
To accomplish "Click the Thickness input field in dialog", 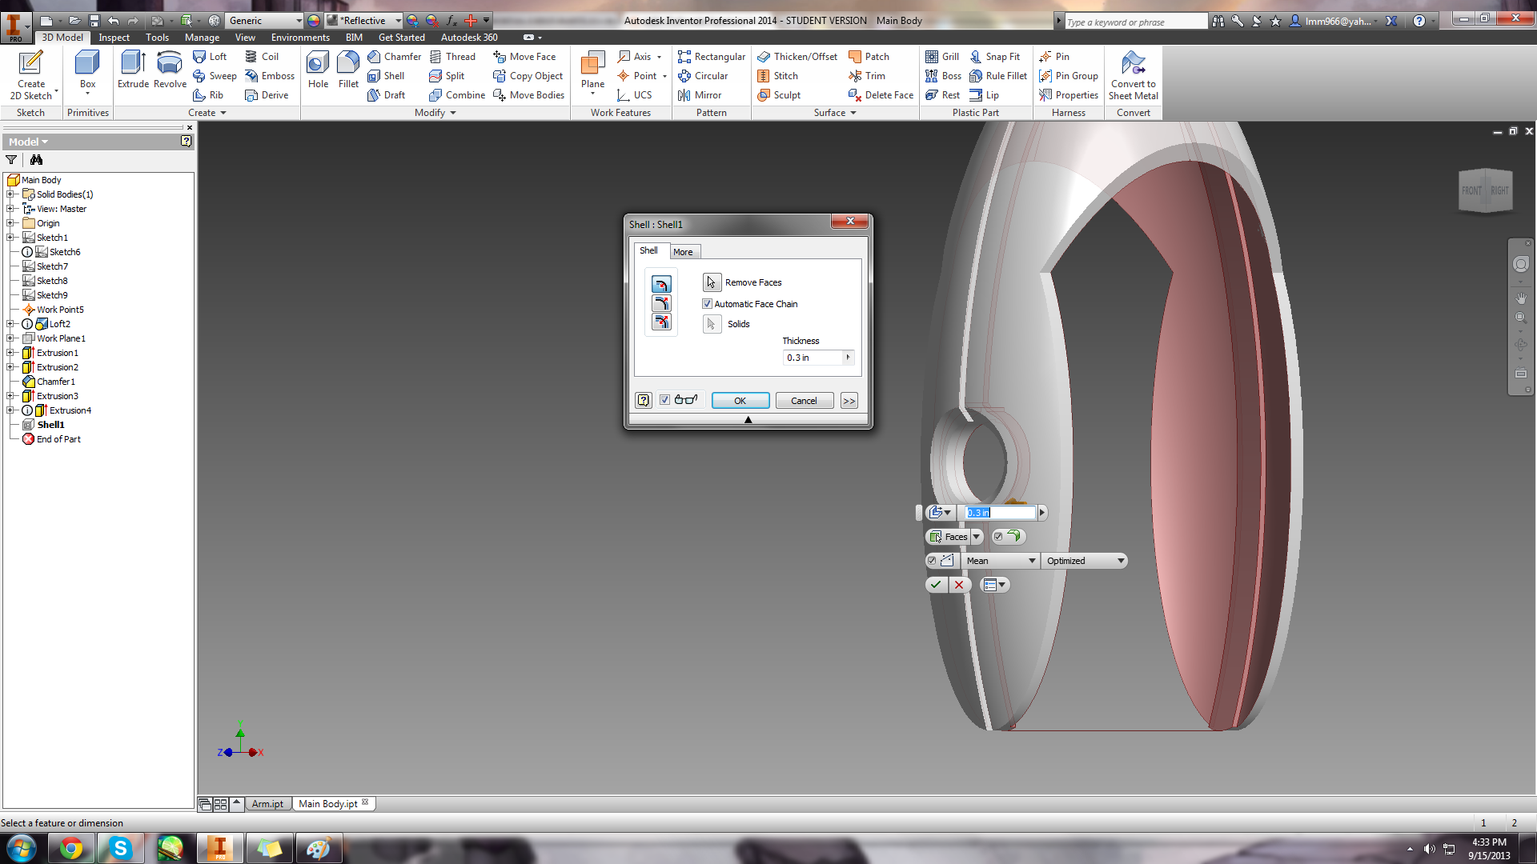I will pyautogui.click(x=813, y=358).
